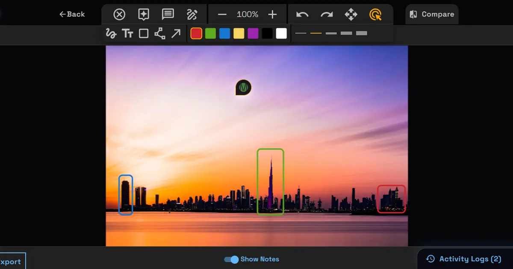Screen dimensions: 513x269
Task: Undo the last action
Action: 302,15
